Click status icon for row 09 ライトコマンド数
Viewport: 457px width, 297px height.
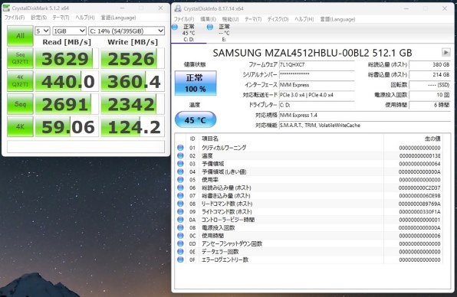(x=180, y=212)
